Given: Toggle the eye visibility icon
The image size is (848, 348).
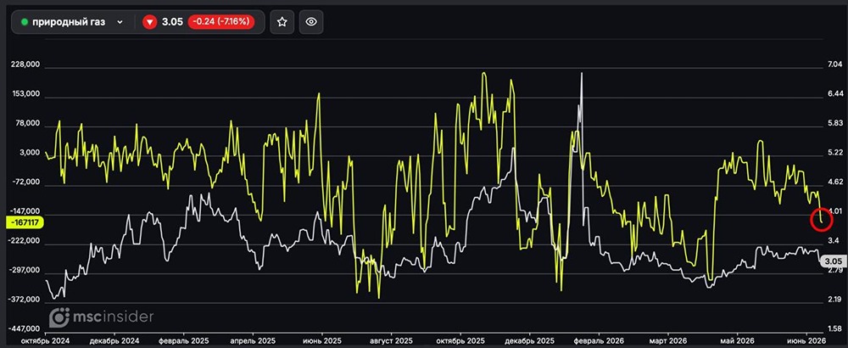Looking at the screenshot, I should pyautogui.click(x=311, y=22).
